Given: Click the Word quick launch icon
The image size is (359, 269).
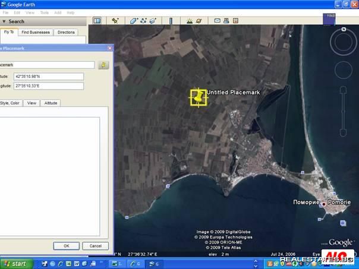Looking at the screenshot, I should pyautogui.click(x=77, y=264).
